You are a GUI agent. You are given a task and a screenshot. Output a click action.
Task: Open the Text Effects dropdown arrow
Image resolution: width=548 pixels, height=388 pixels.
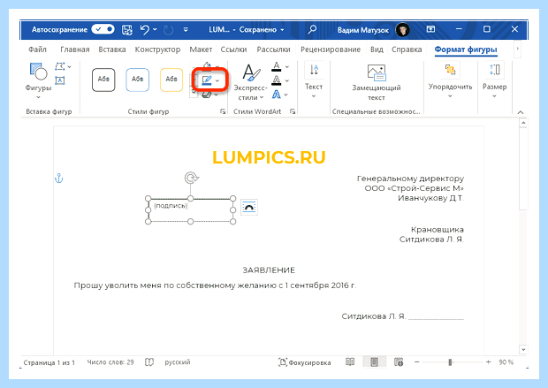pyautogui.click(x=286, y=95)
